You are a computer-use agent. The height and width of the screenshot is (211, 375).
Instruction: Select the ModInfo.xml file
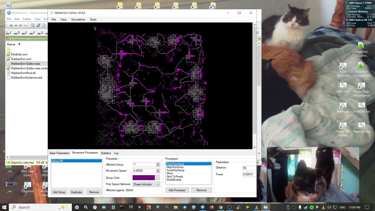pos(19,54)
